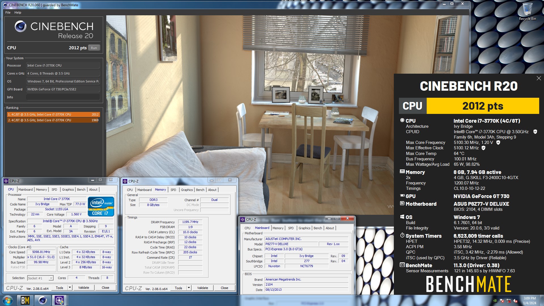This screenshot has height=306, width=544.
Task: Open Graphics tab in CPU-Z Memory window
Action: coord(187,190)
